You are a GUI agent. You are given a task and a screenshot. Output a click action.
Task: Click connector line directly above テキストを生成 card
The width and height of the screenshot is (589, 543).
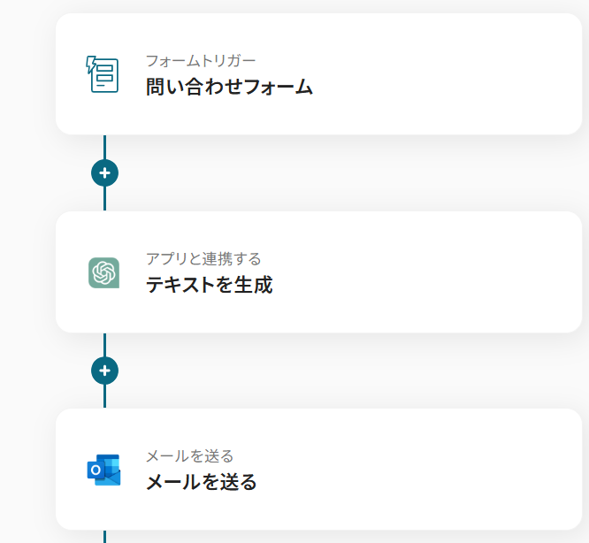coord(104,200)
